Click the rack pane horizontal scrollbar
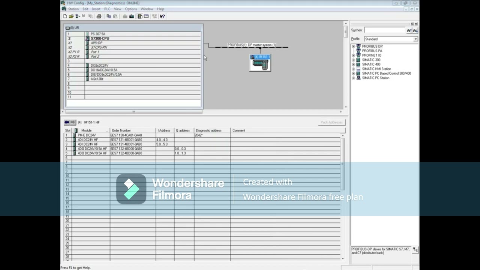 tap(133, 111)
